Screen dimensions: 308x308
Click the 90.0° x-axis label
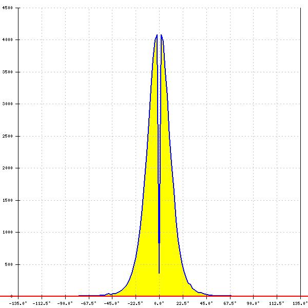pyautogui.click(x=253, y=303)
